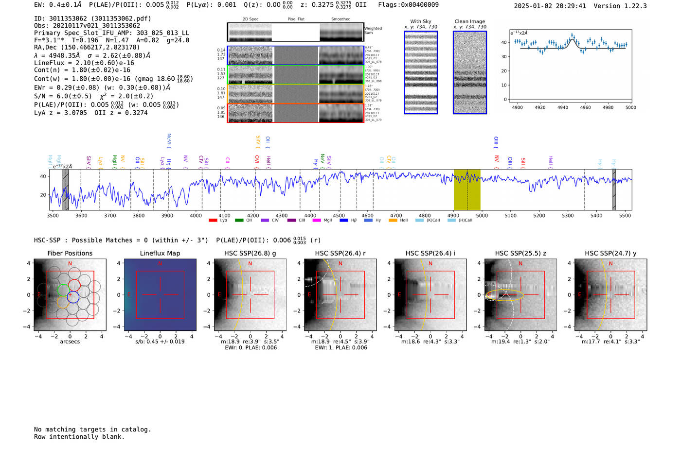Click the Clean Image panel
681x463 pixels.
[470, 72]
